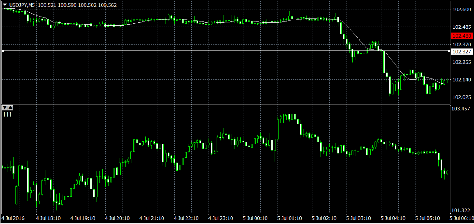Viewport: 474px width, 224px height.
Task: Click the '5 Jul 03:10' time axis label
Action: coord(358,218)
